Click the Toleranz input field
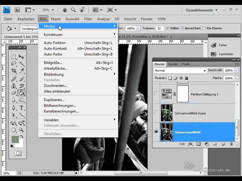This screenshot has width=242, height=181. 160,28
